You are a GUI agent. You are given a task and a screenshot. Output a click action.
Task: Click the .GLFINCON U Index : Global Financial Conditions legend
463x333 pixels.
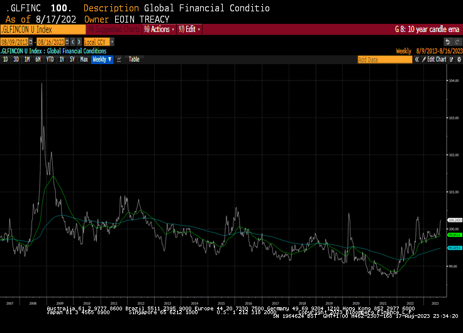click(x=53, y=51)
